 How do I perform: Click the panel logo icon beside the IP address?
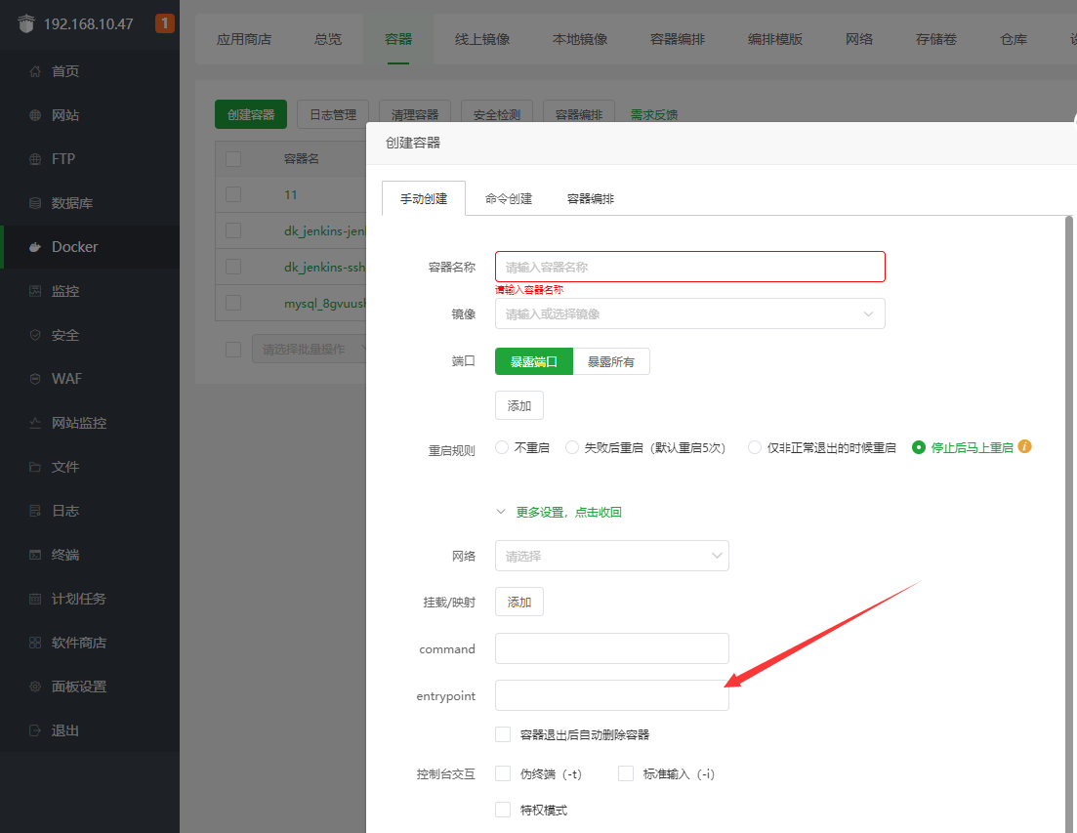(26, 24)
